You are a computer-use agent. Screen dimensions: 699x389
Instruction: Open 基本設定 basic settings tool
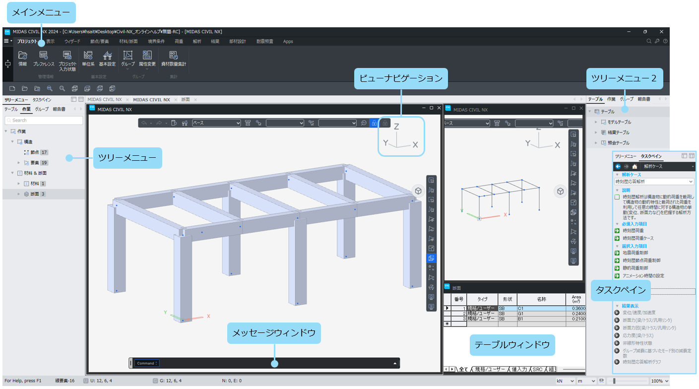[x=107, y=59]
